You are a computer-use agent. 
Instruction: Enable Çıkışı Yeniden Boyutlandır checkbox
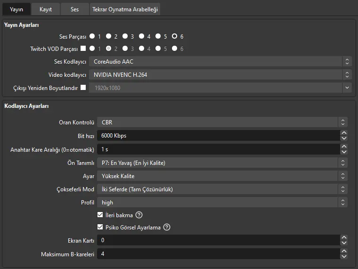tap(83, 88)
